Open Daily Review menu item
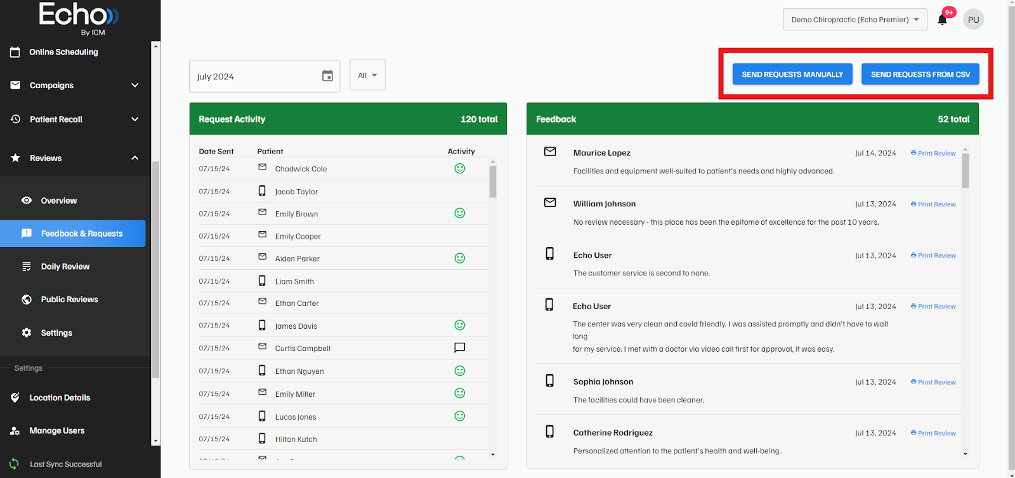Image resolution: width=1015 pixels, height=478 pixels. point(65,267)
